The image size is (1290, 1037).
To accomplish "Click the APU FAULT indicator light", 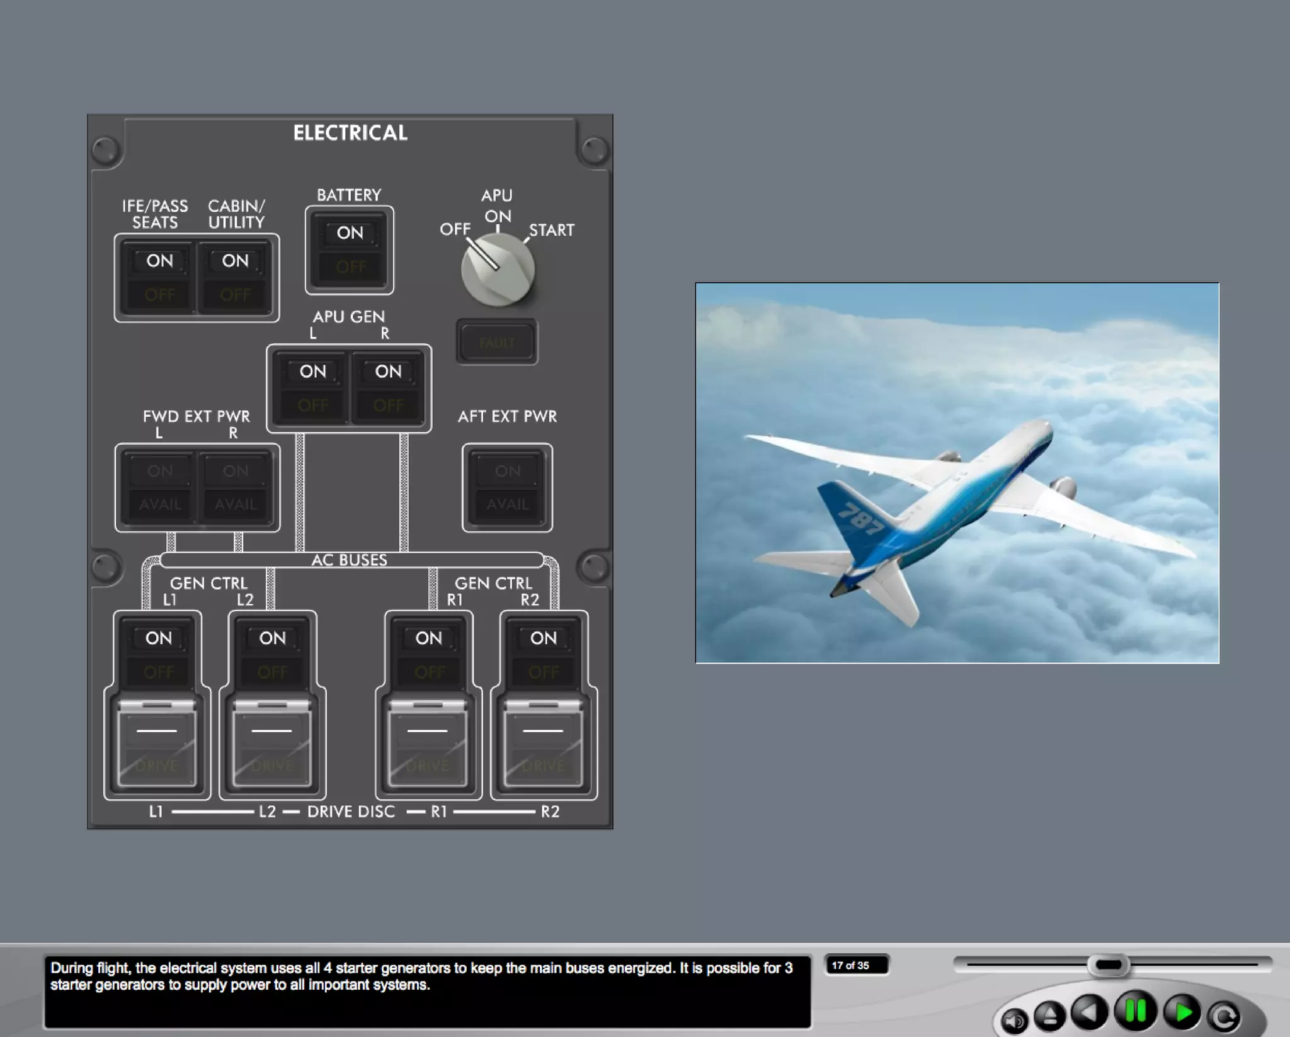I will click(497, 343).
